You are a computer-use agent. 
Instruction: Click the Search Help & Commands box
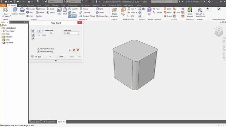point(164,1)
